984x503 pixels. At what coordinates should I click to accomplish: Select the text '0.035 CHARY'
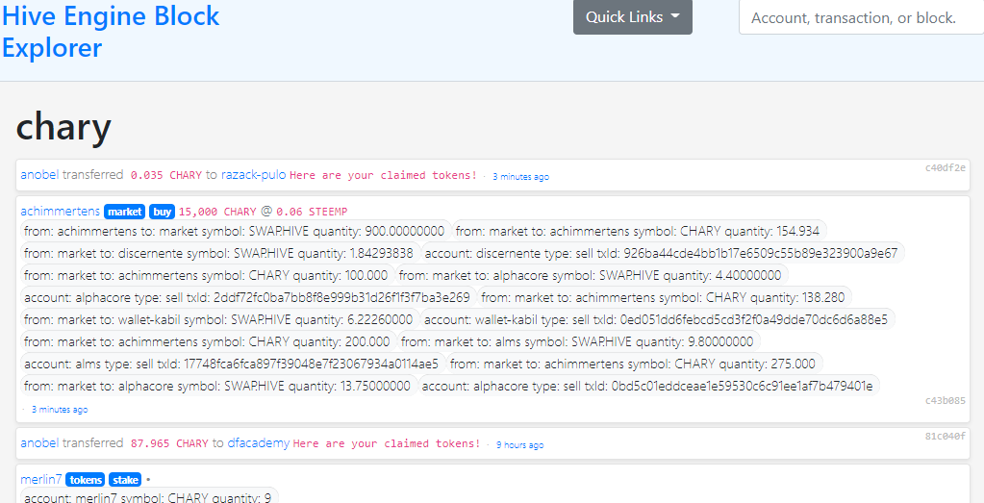[x=166, y=175]
